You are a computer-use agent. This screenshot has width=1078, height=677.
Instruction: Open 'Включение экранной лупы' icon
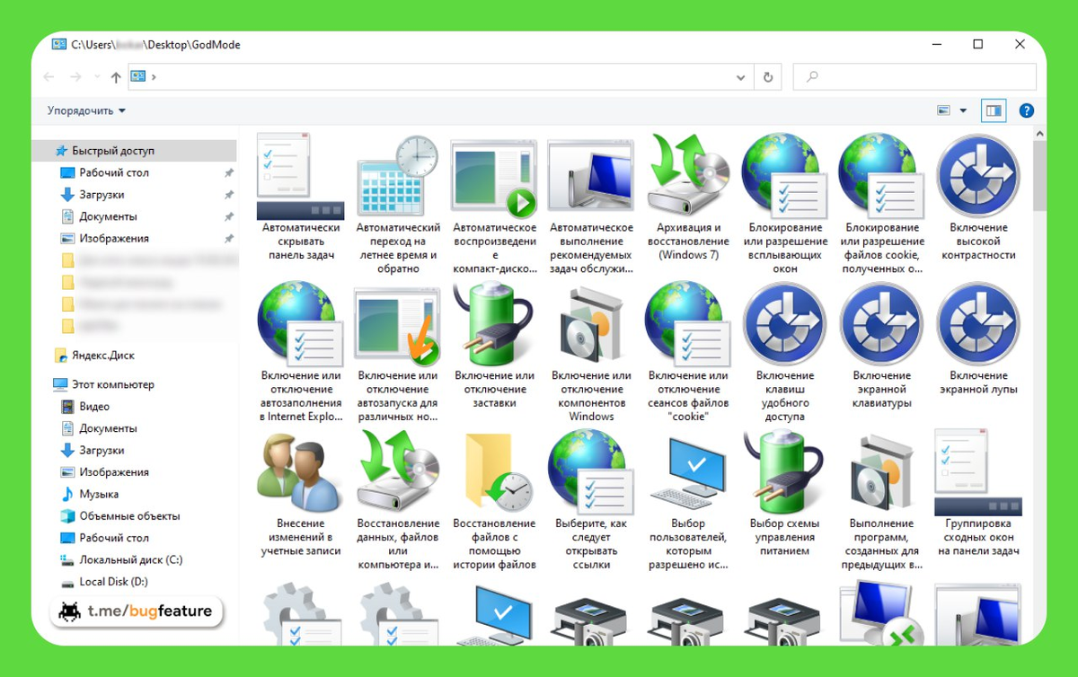click(978, 323)
